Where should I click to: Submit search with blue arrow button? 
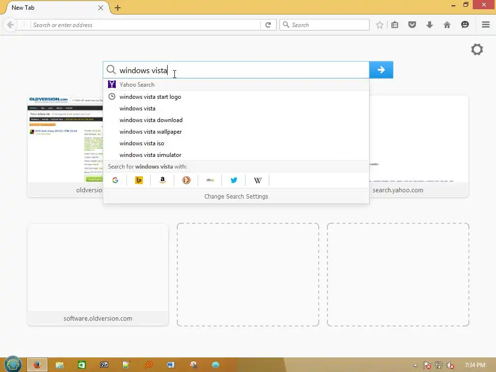point(381,70)
